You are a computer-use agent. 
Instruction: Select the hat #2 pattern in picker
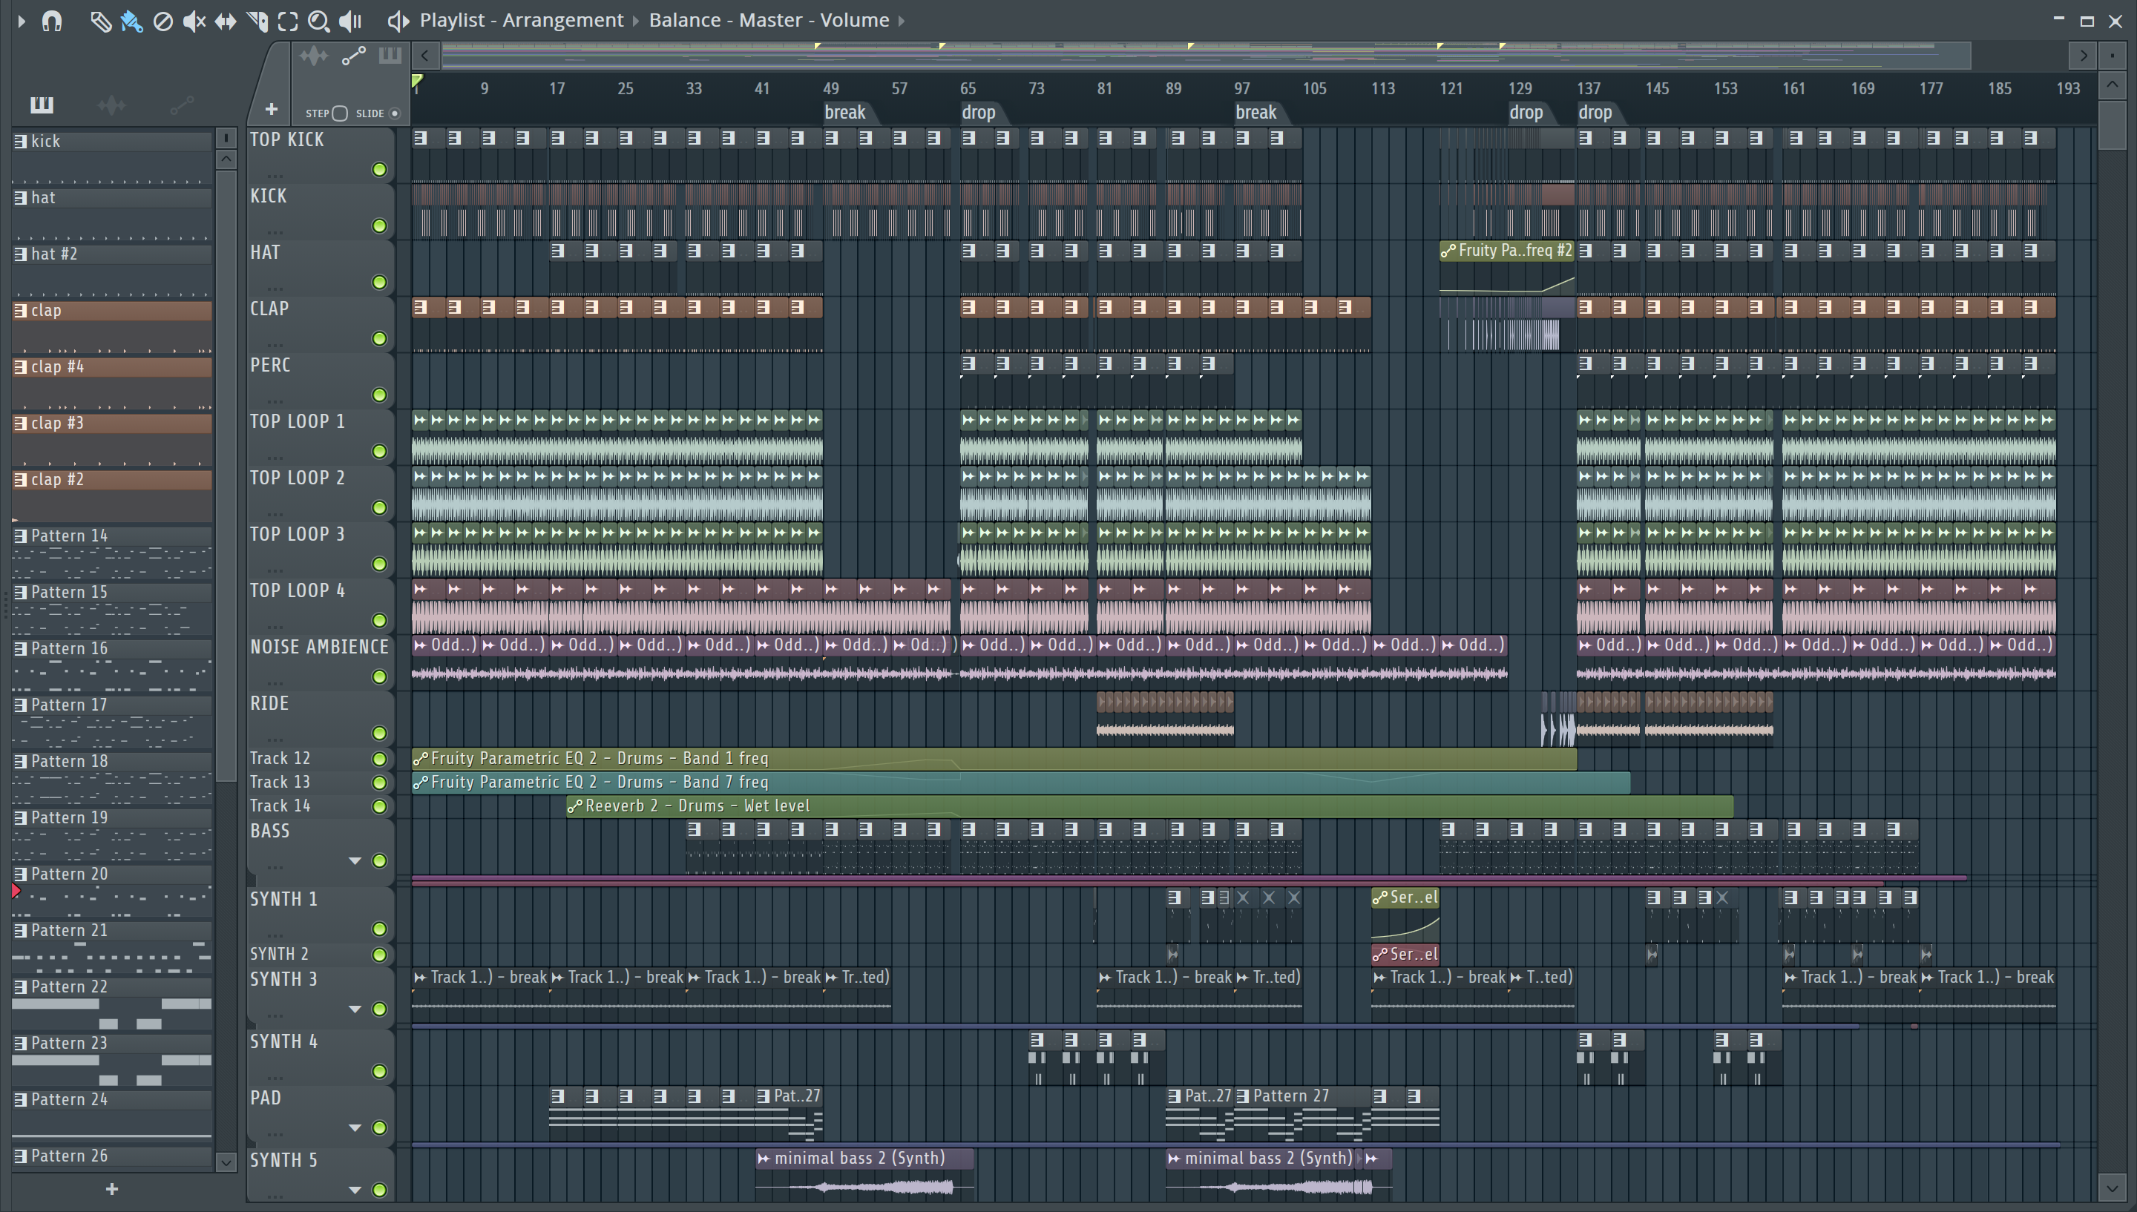pyautogui.click(x=111, y=254)
